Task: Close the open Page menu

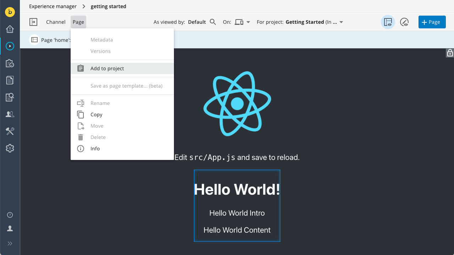Action: coord(78,22)
